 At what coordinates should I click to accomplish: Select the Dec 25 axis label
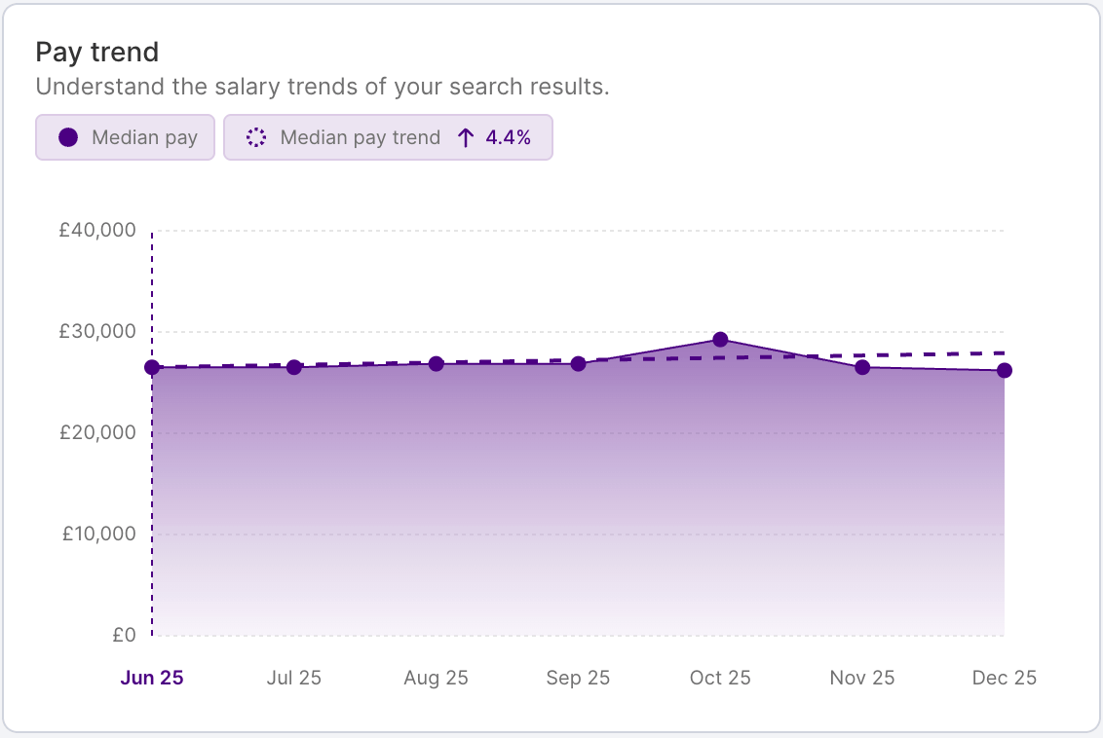1003,677
